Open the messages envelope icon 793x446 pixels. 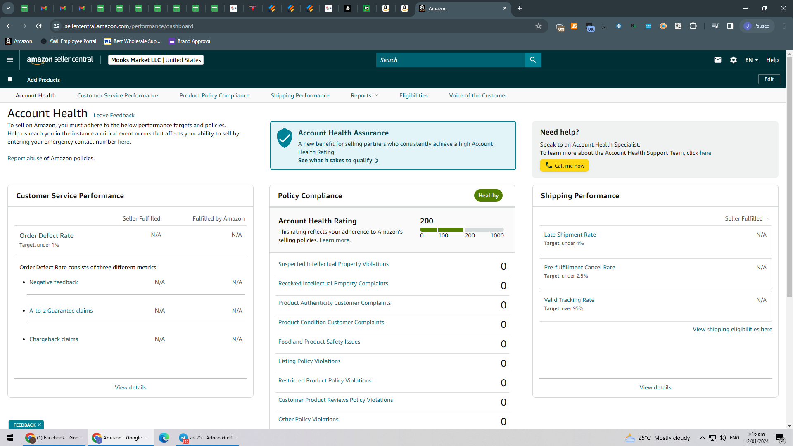(718, 60)
